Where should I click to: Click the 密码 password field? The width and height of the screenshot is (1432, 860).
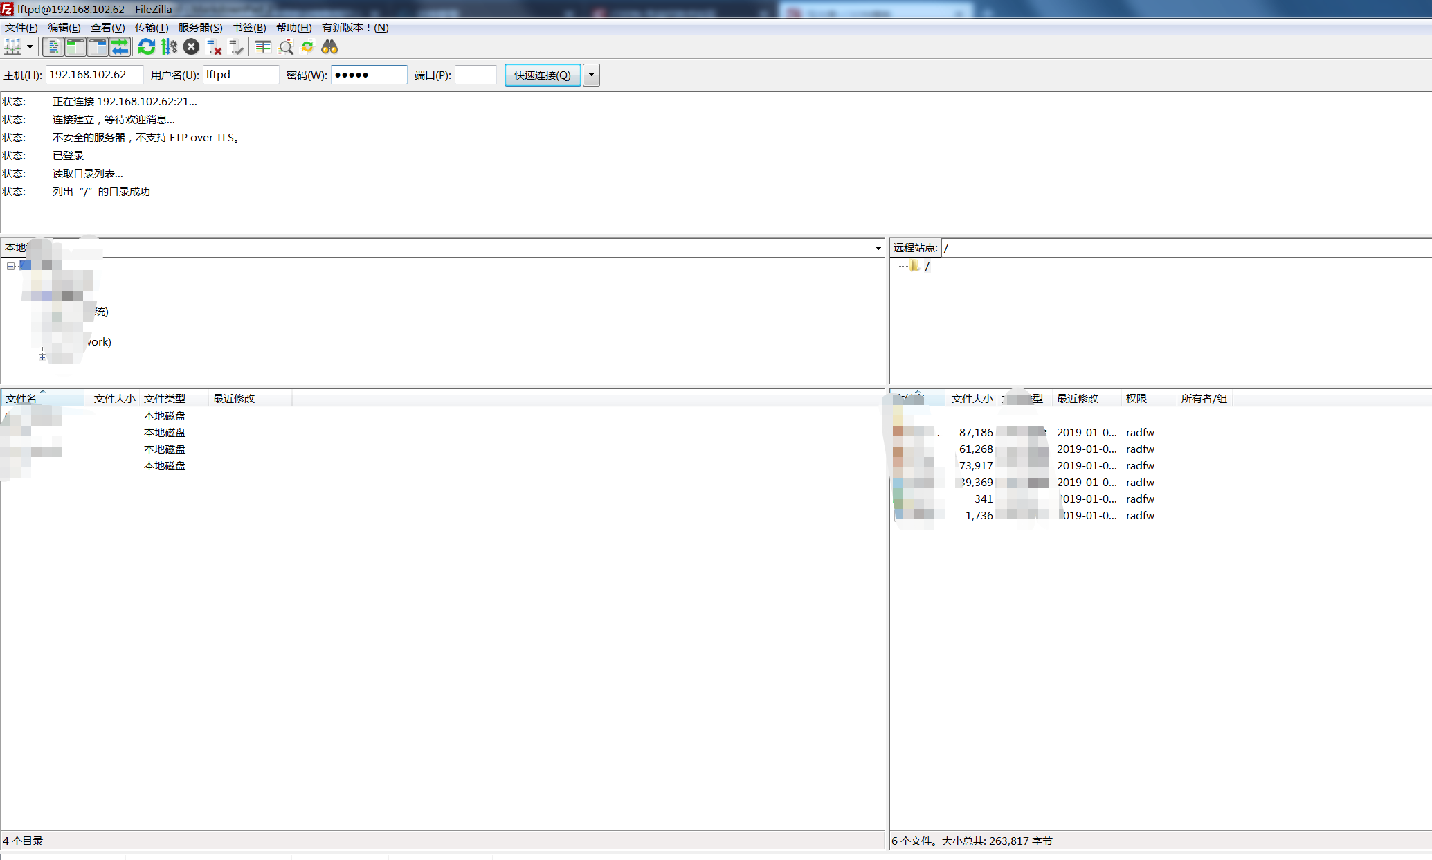point(369,75)
